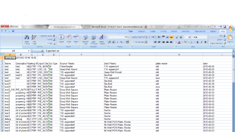Click the Text Direction icon

click(x=153, y=37)
